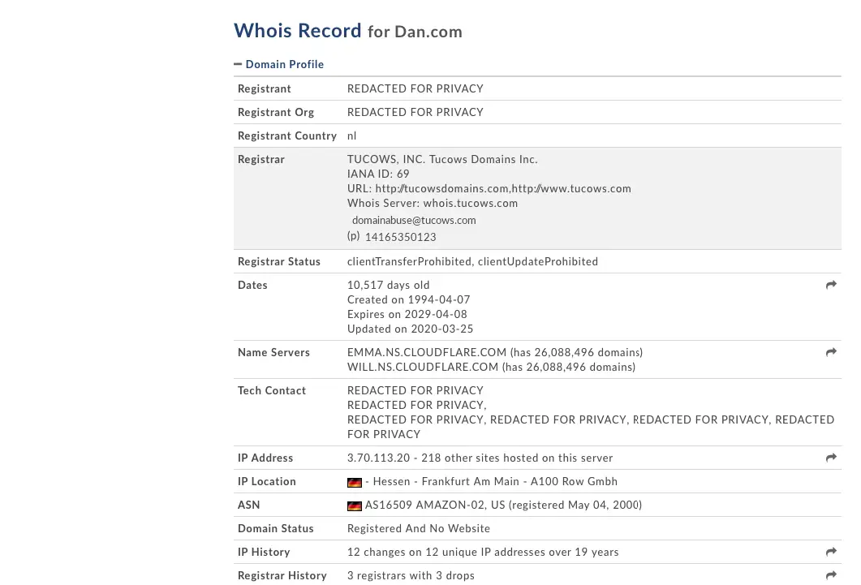This screenshot has height=585, width=861.
Task: Click EMMA.NS.CLOUDFLARE.COM name server
Action: (427, 352)
